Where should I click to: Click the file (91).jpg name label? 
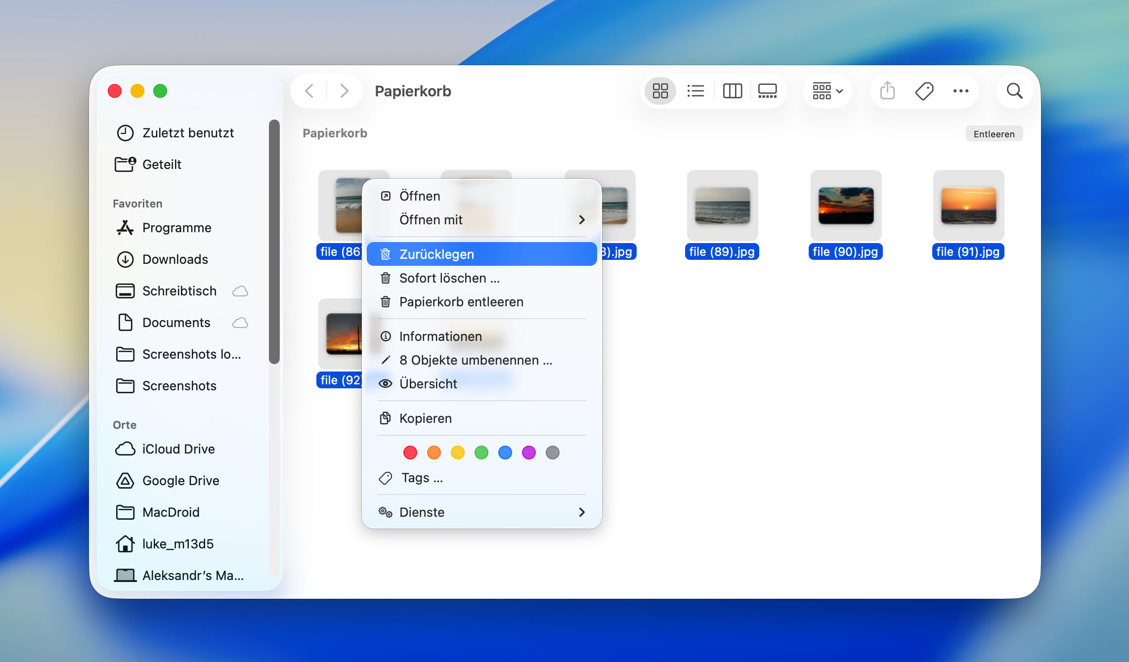click(968, 251)
